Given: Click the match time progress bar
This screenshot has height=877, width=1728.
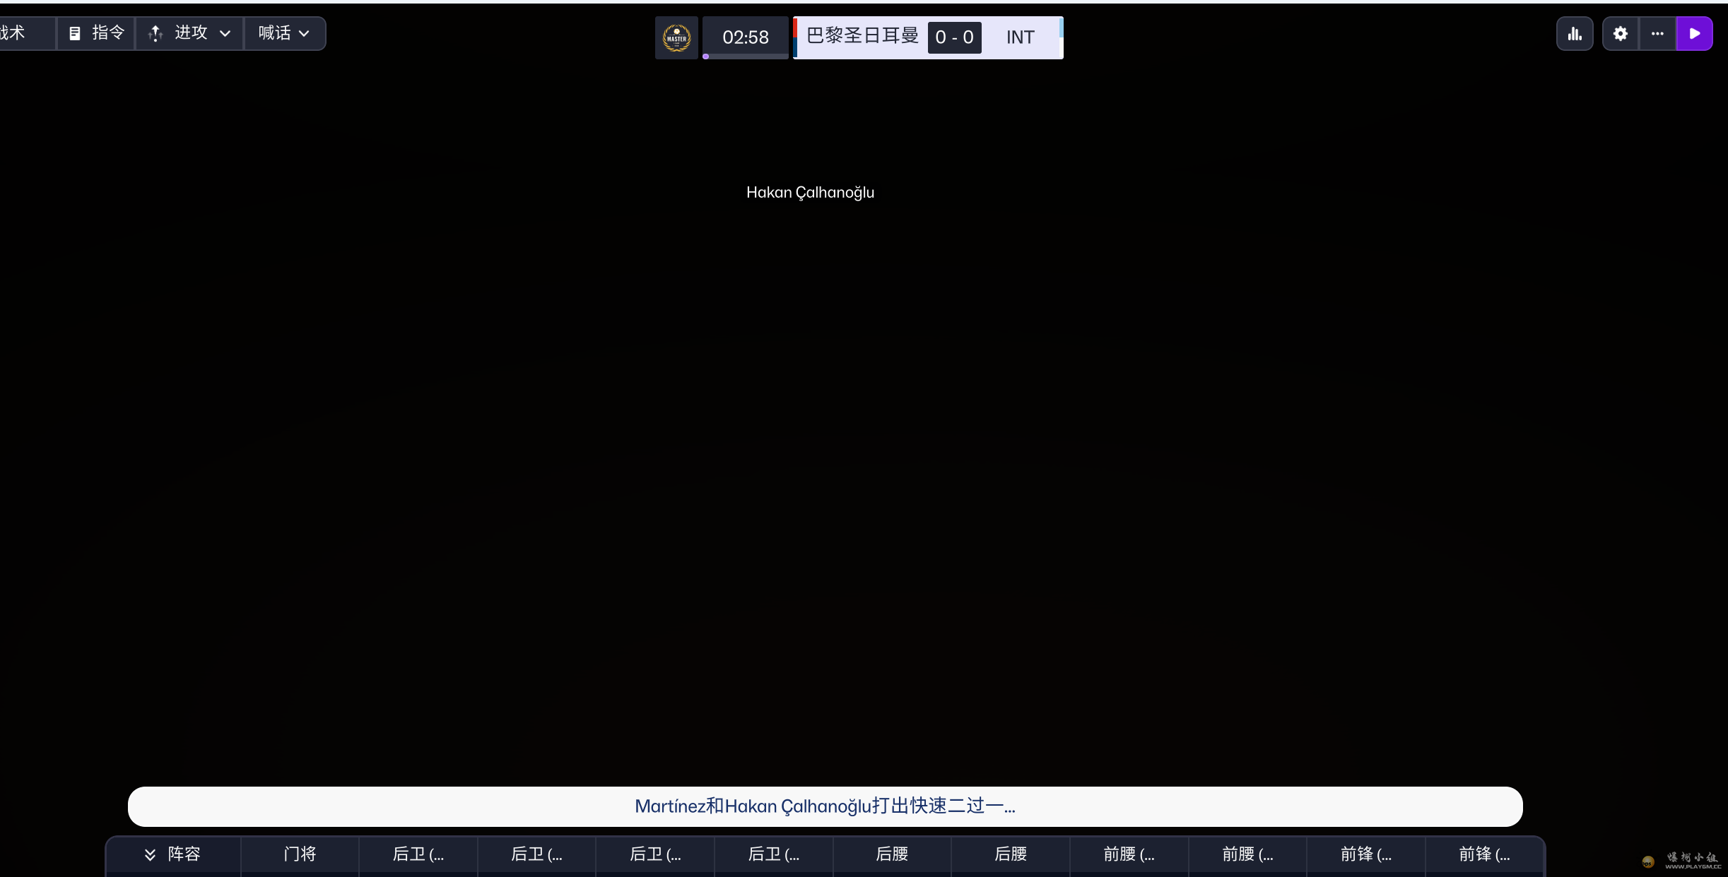Looking at the screenshot, I should point(746,56).
